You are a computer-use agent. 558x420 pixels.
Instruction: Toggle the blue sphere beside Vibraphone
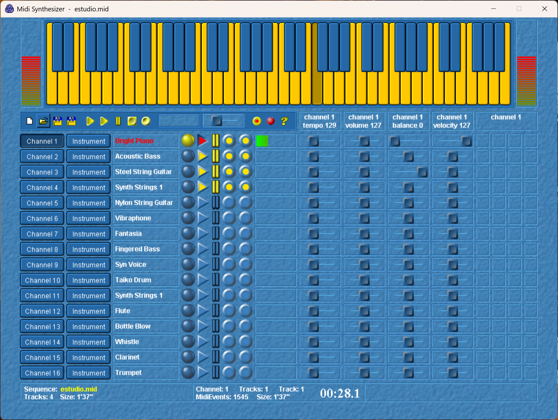pyautogui.click(x=188, y=218)
